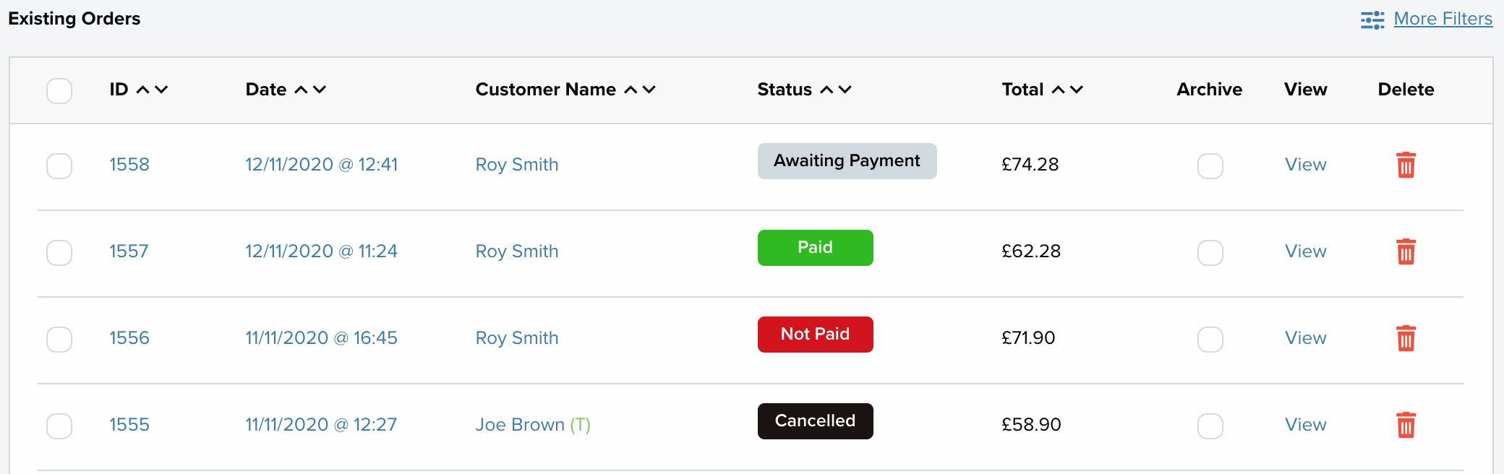Click the green Paid status badge
Screen dimensions: 1504x474
tap(815, 248)
